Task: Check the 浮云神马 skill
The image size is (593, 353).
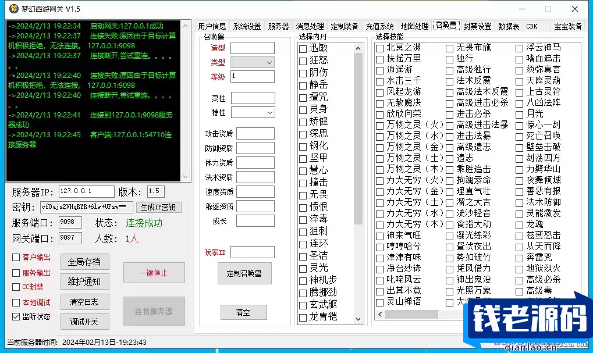Action: [x=519, y=48]
